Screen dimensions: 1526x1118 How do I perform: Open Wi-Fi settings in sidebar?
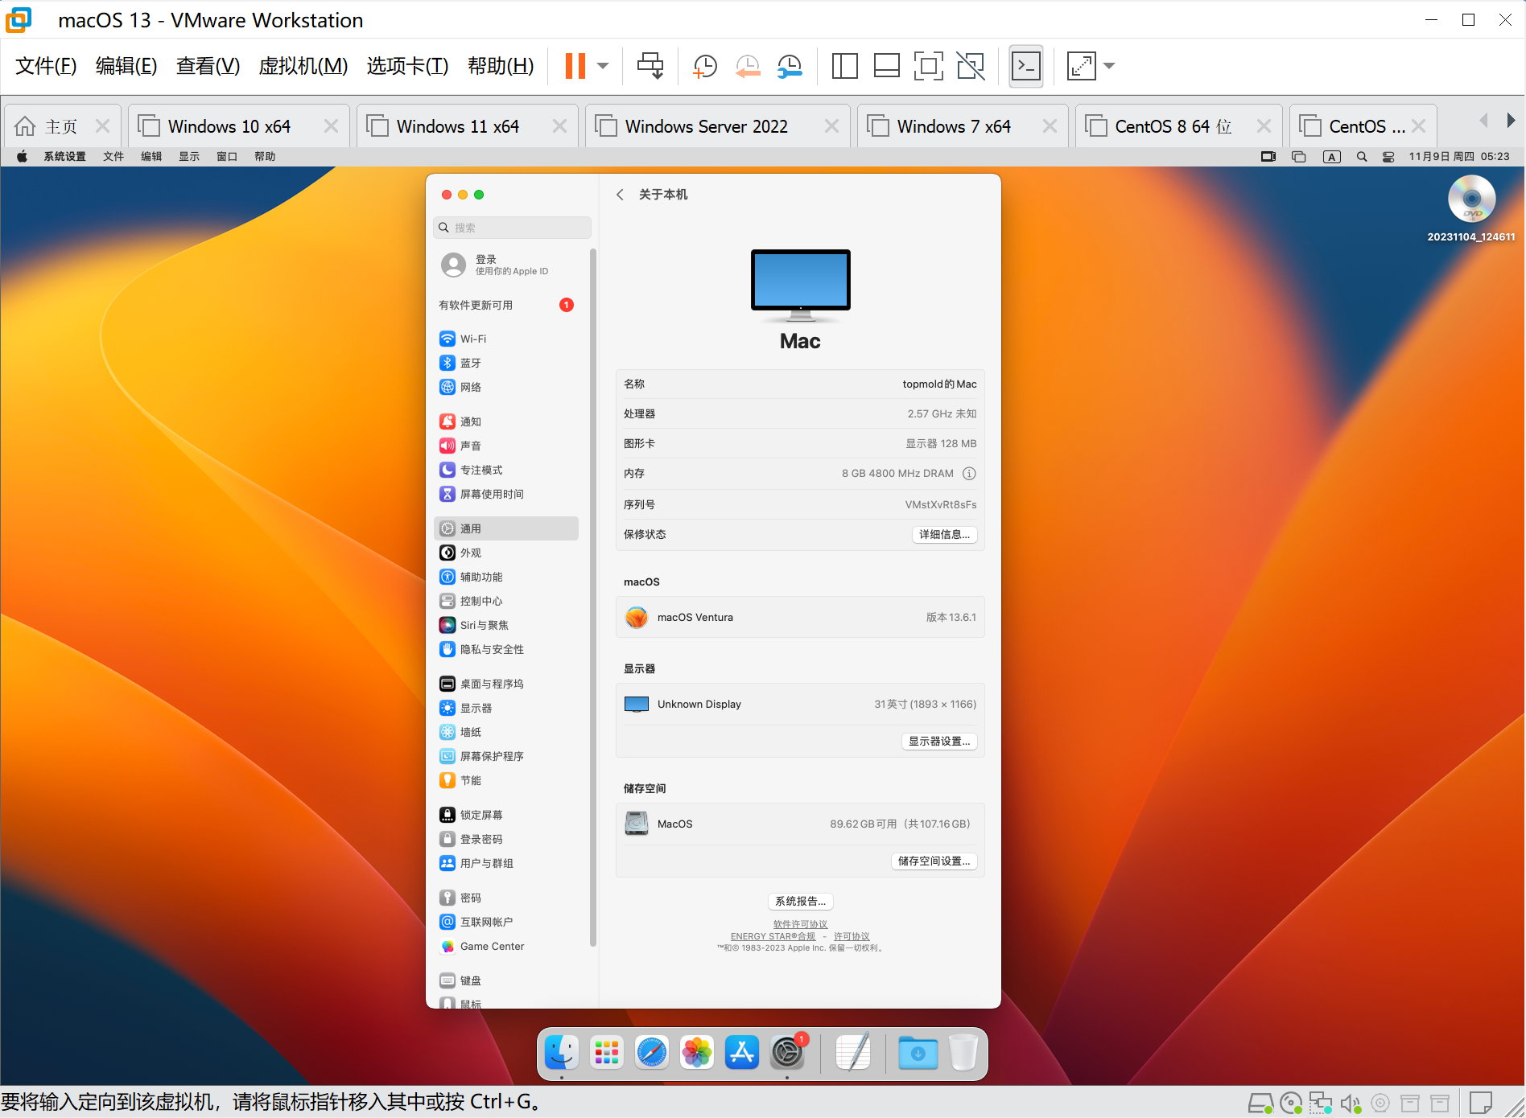[506, 339]
